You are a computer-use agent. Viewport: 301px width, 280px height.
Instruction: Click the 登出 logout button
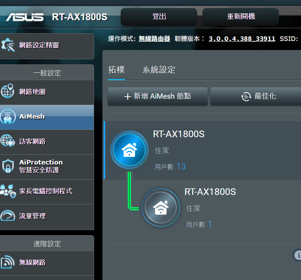159,17
